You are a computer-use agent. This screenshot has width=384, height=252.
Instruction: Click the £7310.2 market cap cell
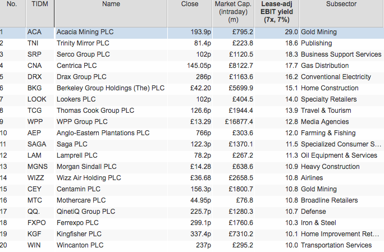pyautogui.click(x=241, y=235)
